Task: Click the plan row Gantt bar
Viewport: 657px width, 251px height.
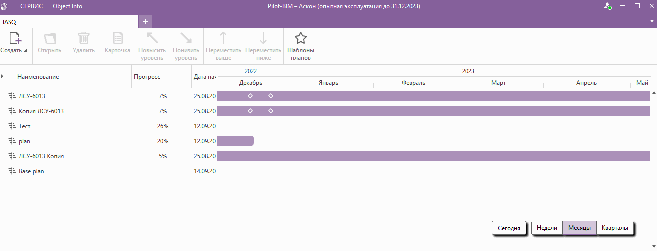Action: [x=235, y=141]
